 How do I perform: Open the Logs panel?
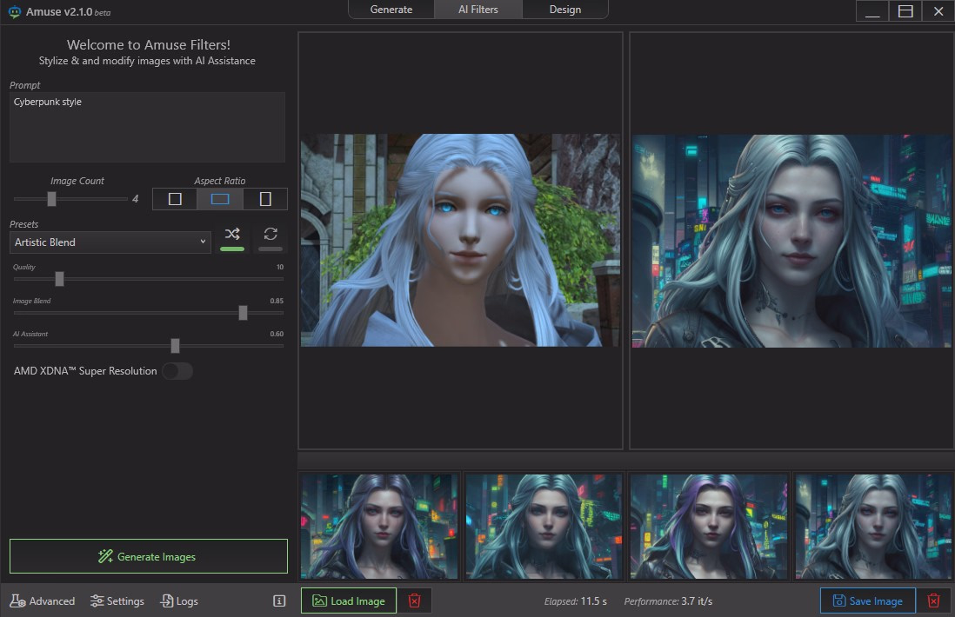pyautogui.click(x=179, y=600)
